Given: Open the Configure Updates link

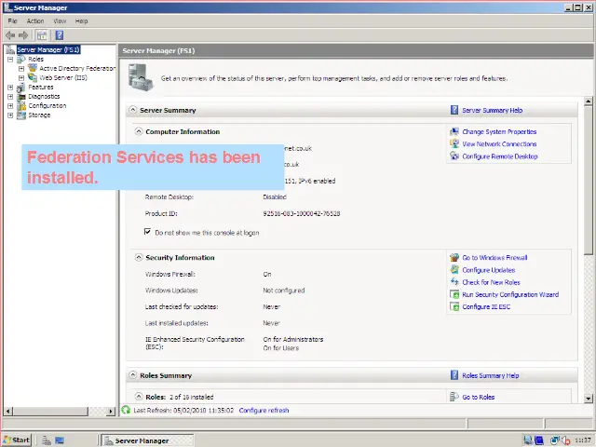Looking at the screenshot, I should coord(488,270).
